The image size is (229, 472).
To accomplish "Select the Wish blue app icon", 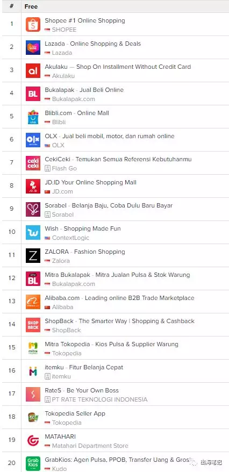I will pos(33,232).
